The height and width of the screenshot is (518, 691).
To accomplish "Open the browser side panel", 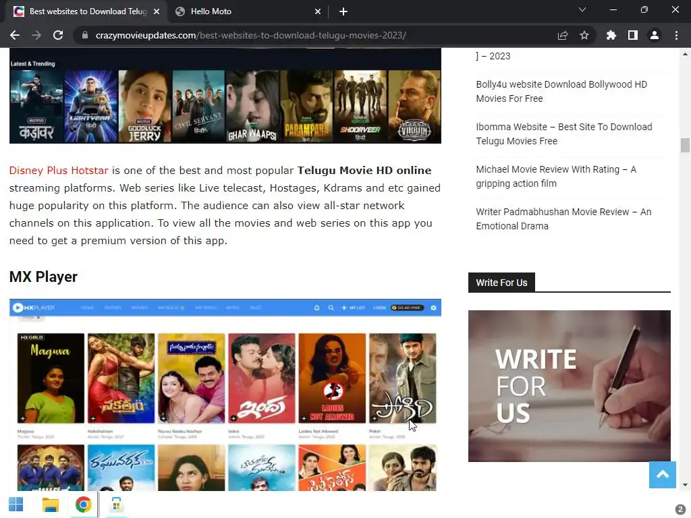I will [633, 35].
